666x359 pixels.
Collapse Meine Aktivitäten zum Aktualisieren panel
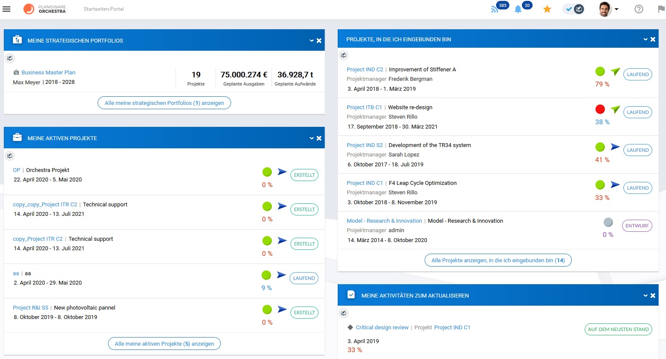click(x=645, y=296)
